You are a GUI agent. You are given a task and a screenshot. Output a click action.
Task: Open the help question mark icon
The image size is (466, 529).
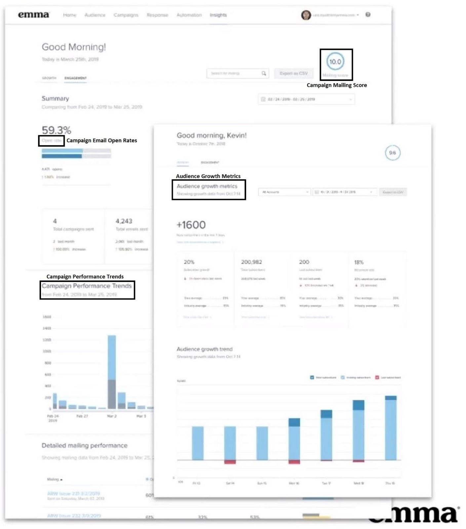[368, 15]
